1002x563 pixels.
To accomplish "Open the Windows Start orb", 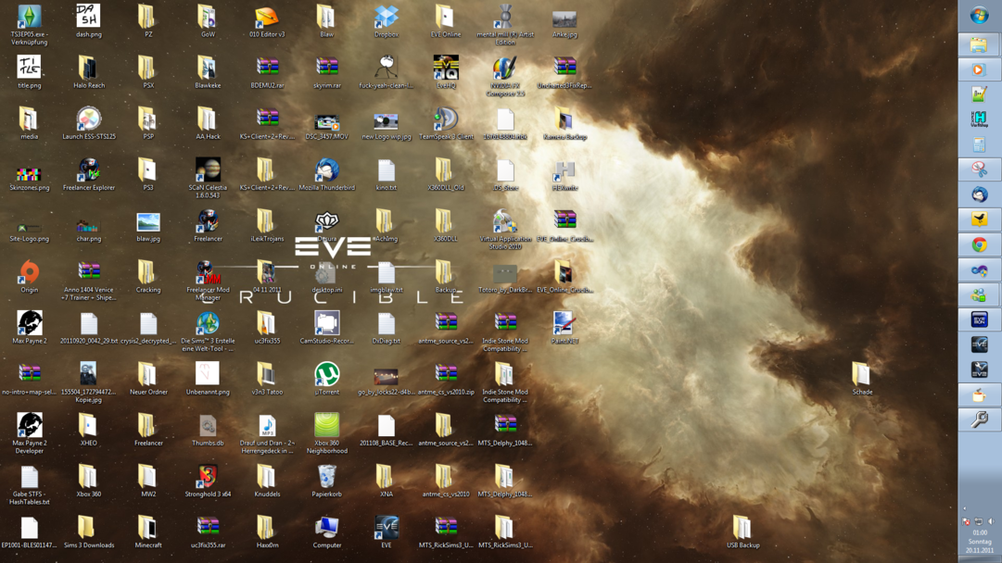I will 979,16.
